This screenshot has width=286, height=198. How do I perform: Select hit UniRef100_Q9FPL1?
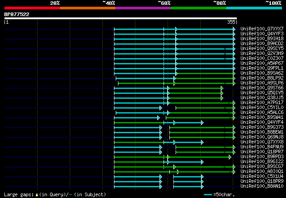coord(262,68)
